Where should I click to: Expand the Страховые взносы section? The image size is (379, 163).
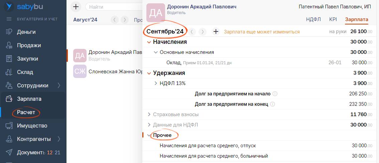pos(149,114)
